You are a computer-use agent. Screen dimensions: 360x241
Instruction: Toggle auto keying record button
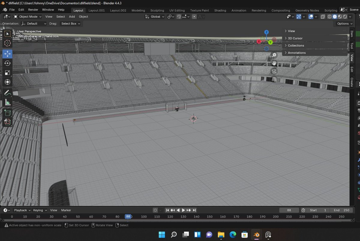click(x=155, y=210)
